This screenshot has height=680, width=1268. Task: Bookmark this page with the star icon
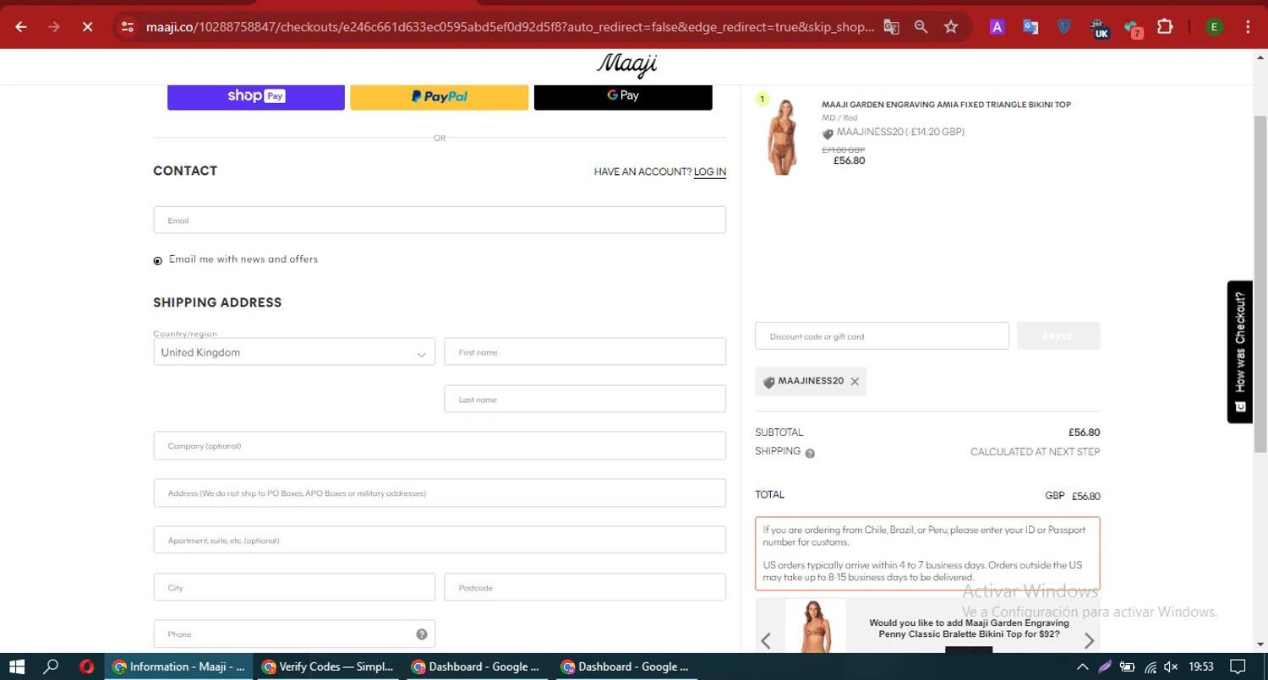[x=951, y=27]
